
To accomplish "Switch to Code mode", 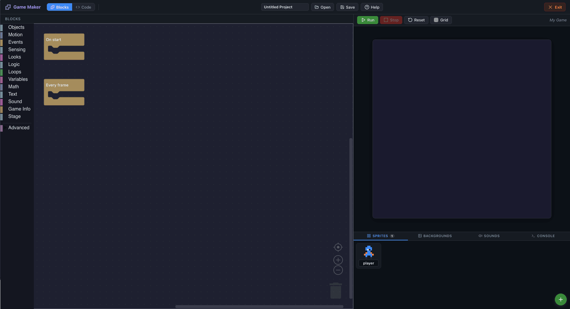I will coord(83,7).
